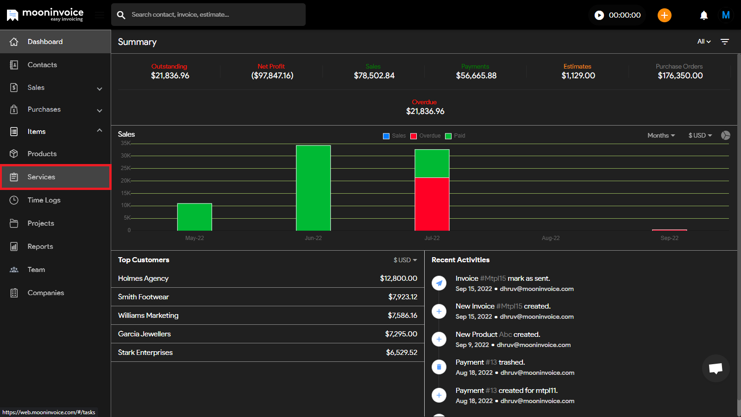Open Dashboard menu item
Screen dimensions: 741x417
pyautogui.click(x=56, y=42)
